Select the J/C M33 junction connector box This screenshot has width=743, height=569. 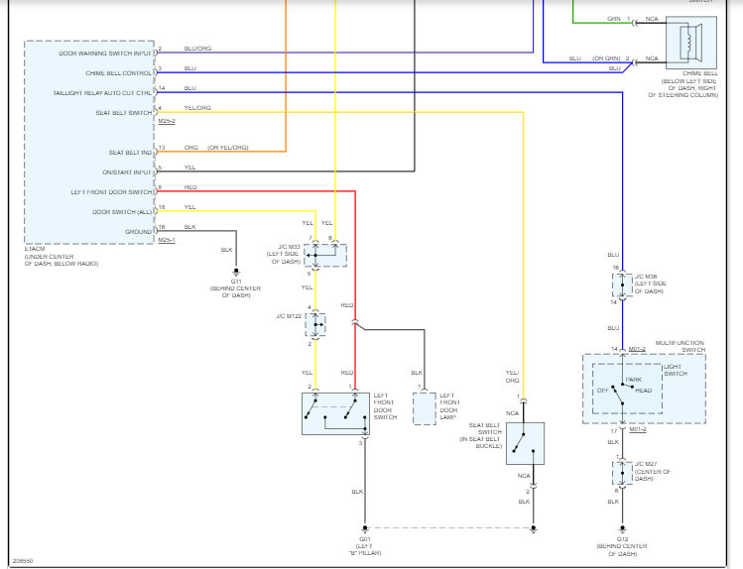tap(325, 256)
